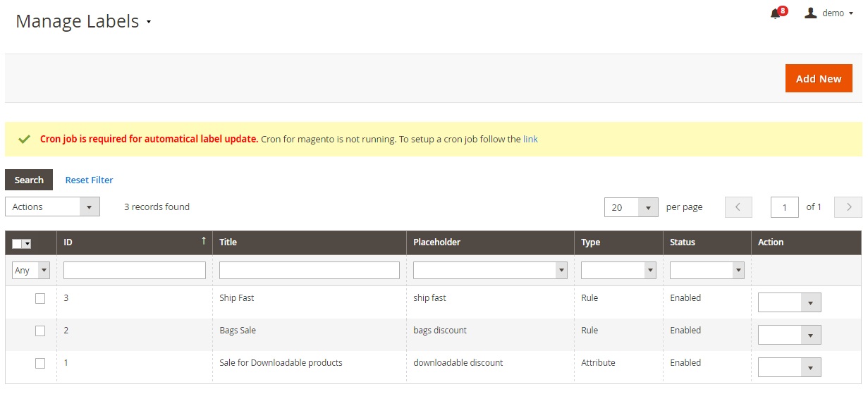This screenshot has height=394, width=868.
Task: Select the checkbox for Ship Fast row
Action: [x=40, y=298]
